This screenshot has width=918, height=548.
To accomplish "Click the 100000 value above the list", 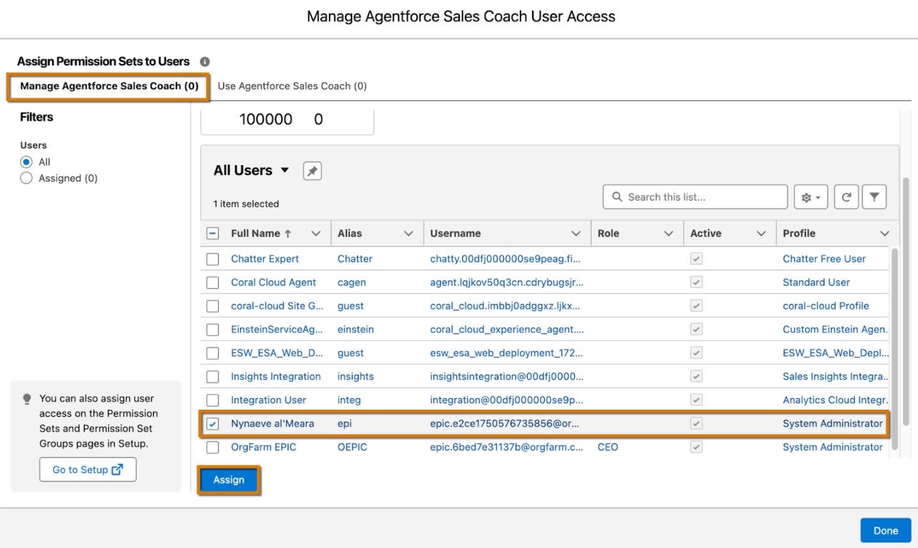I will (x=266, y=120).
